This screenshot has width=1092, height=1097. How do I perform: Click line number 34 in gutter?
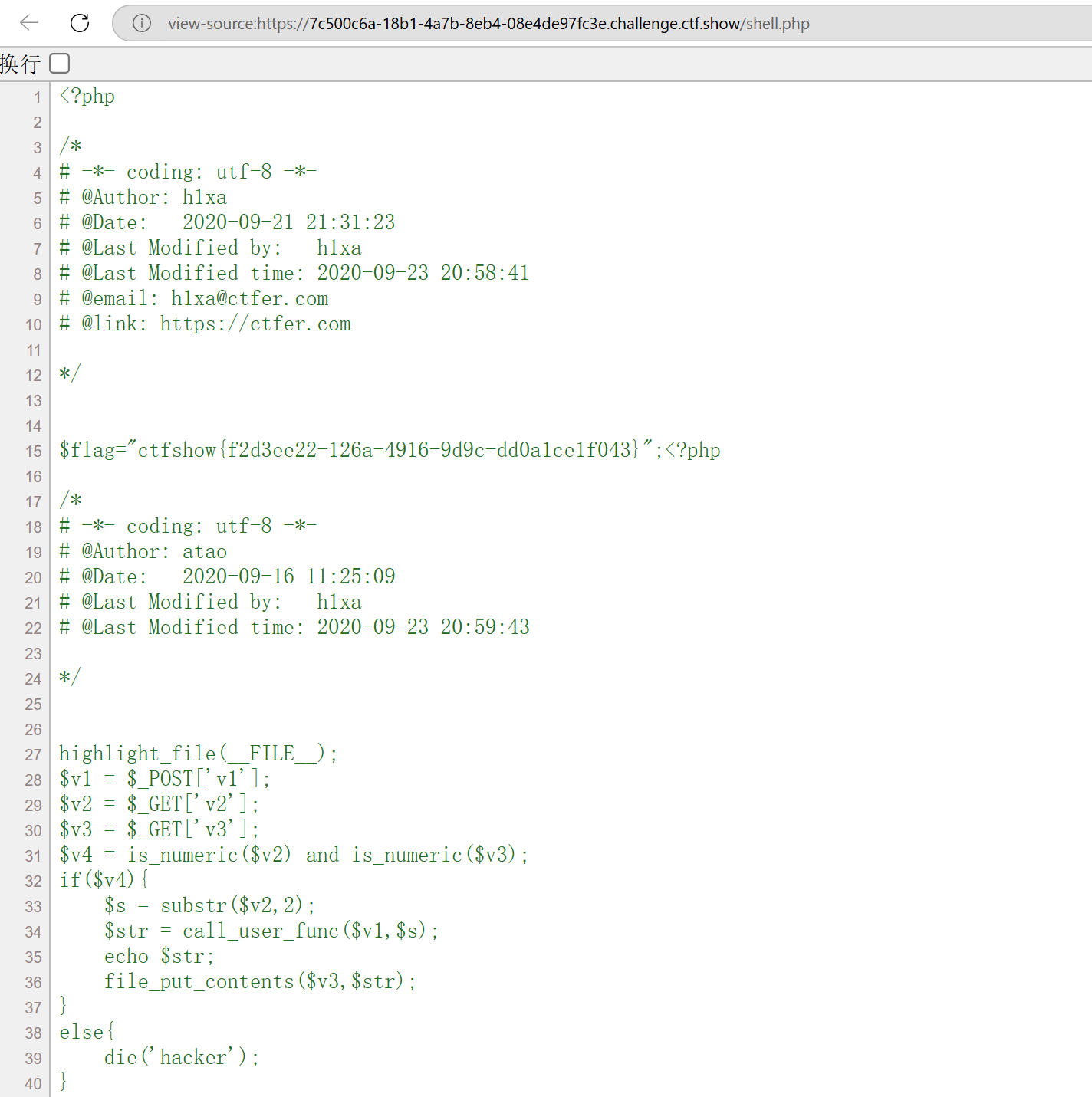click(34, 931)
